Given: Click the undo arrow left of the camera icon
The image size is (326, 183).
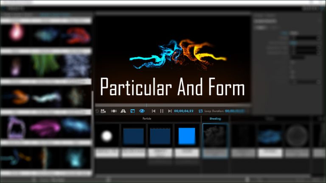Looking at the screenshot, I should click(97, 111).
